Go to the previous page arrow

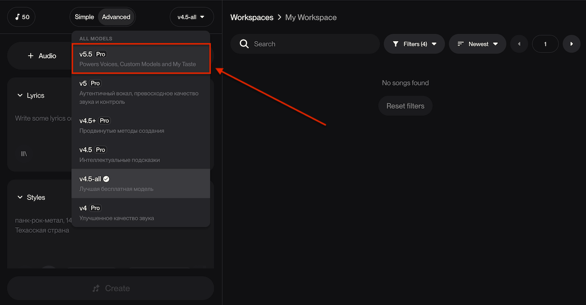pyautogui.click(x=519, y=44)
